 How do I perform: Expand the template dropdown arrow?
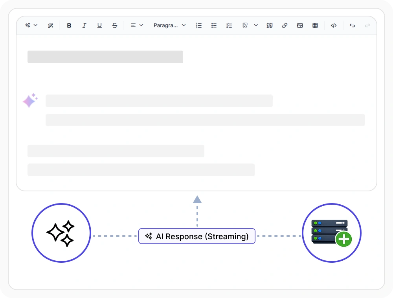[256, 25]
